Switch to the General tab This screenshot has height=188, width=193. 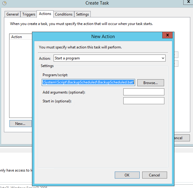click(x=12, y=14)
